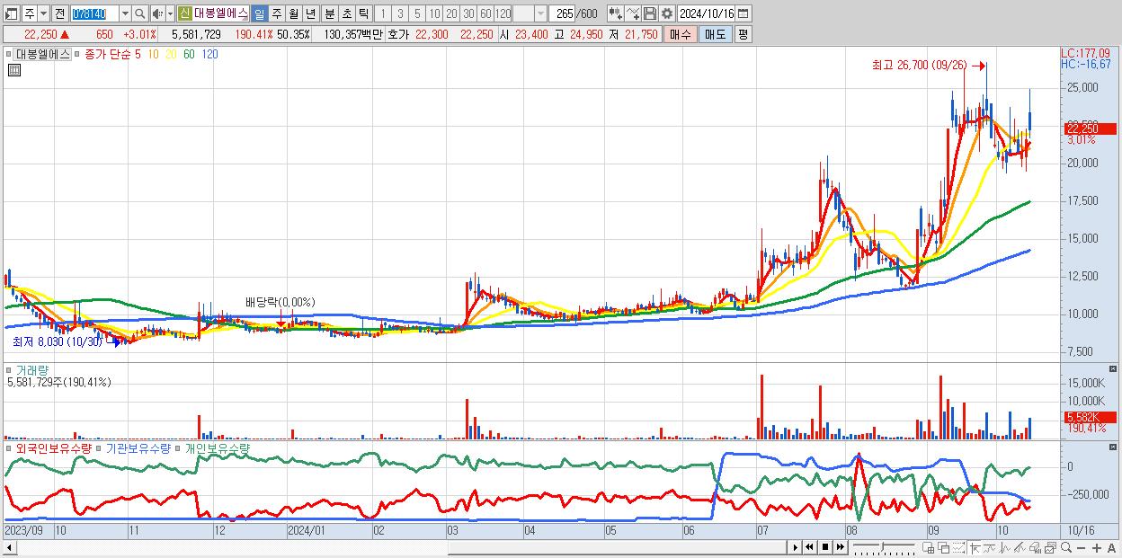The image size is (1122, 558).
Task: Click the fast-forward playback button
Action: click(841, 547)
